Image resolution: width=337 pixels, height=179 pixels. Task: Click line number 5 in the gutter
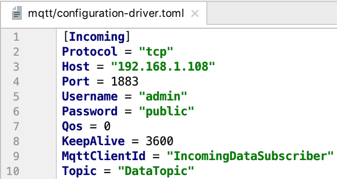coord(16,96)
